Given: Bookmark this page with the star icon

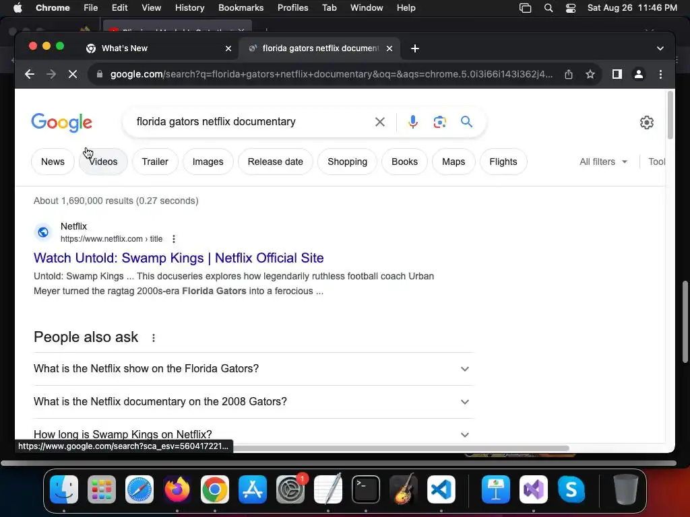Looking at the screenshot, I should click(590, 74).
